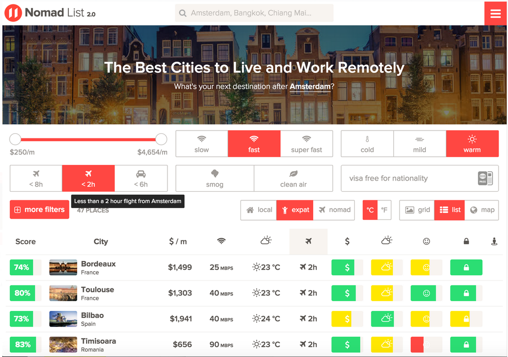The height and width of the screenshot is (357, 508).
Task: Switch cost view to expat
Action: click(x=295, y=210)
